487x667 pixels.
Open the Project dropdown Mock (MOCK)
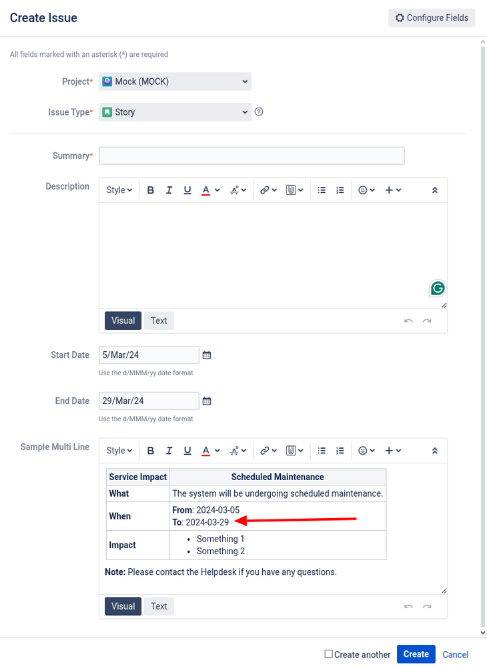tap(175, 81)
